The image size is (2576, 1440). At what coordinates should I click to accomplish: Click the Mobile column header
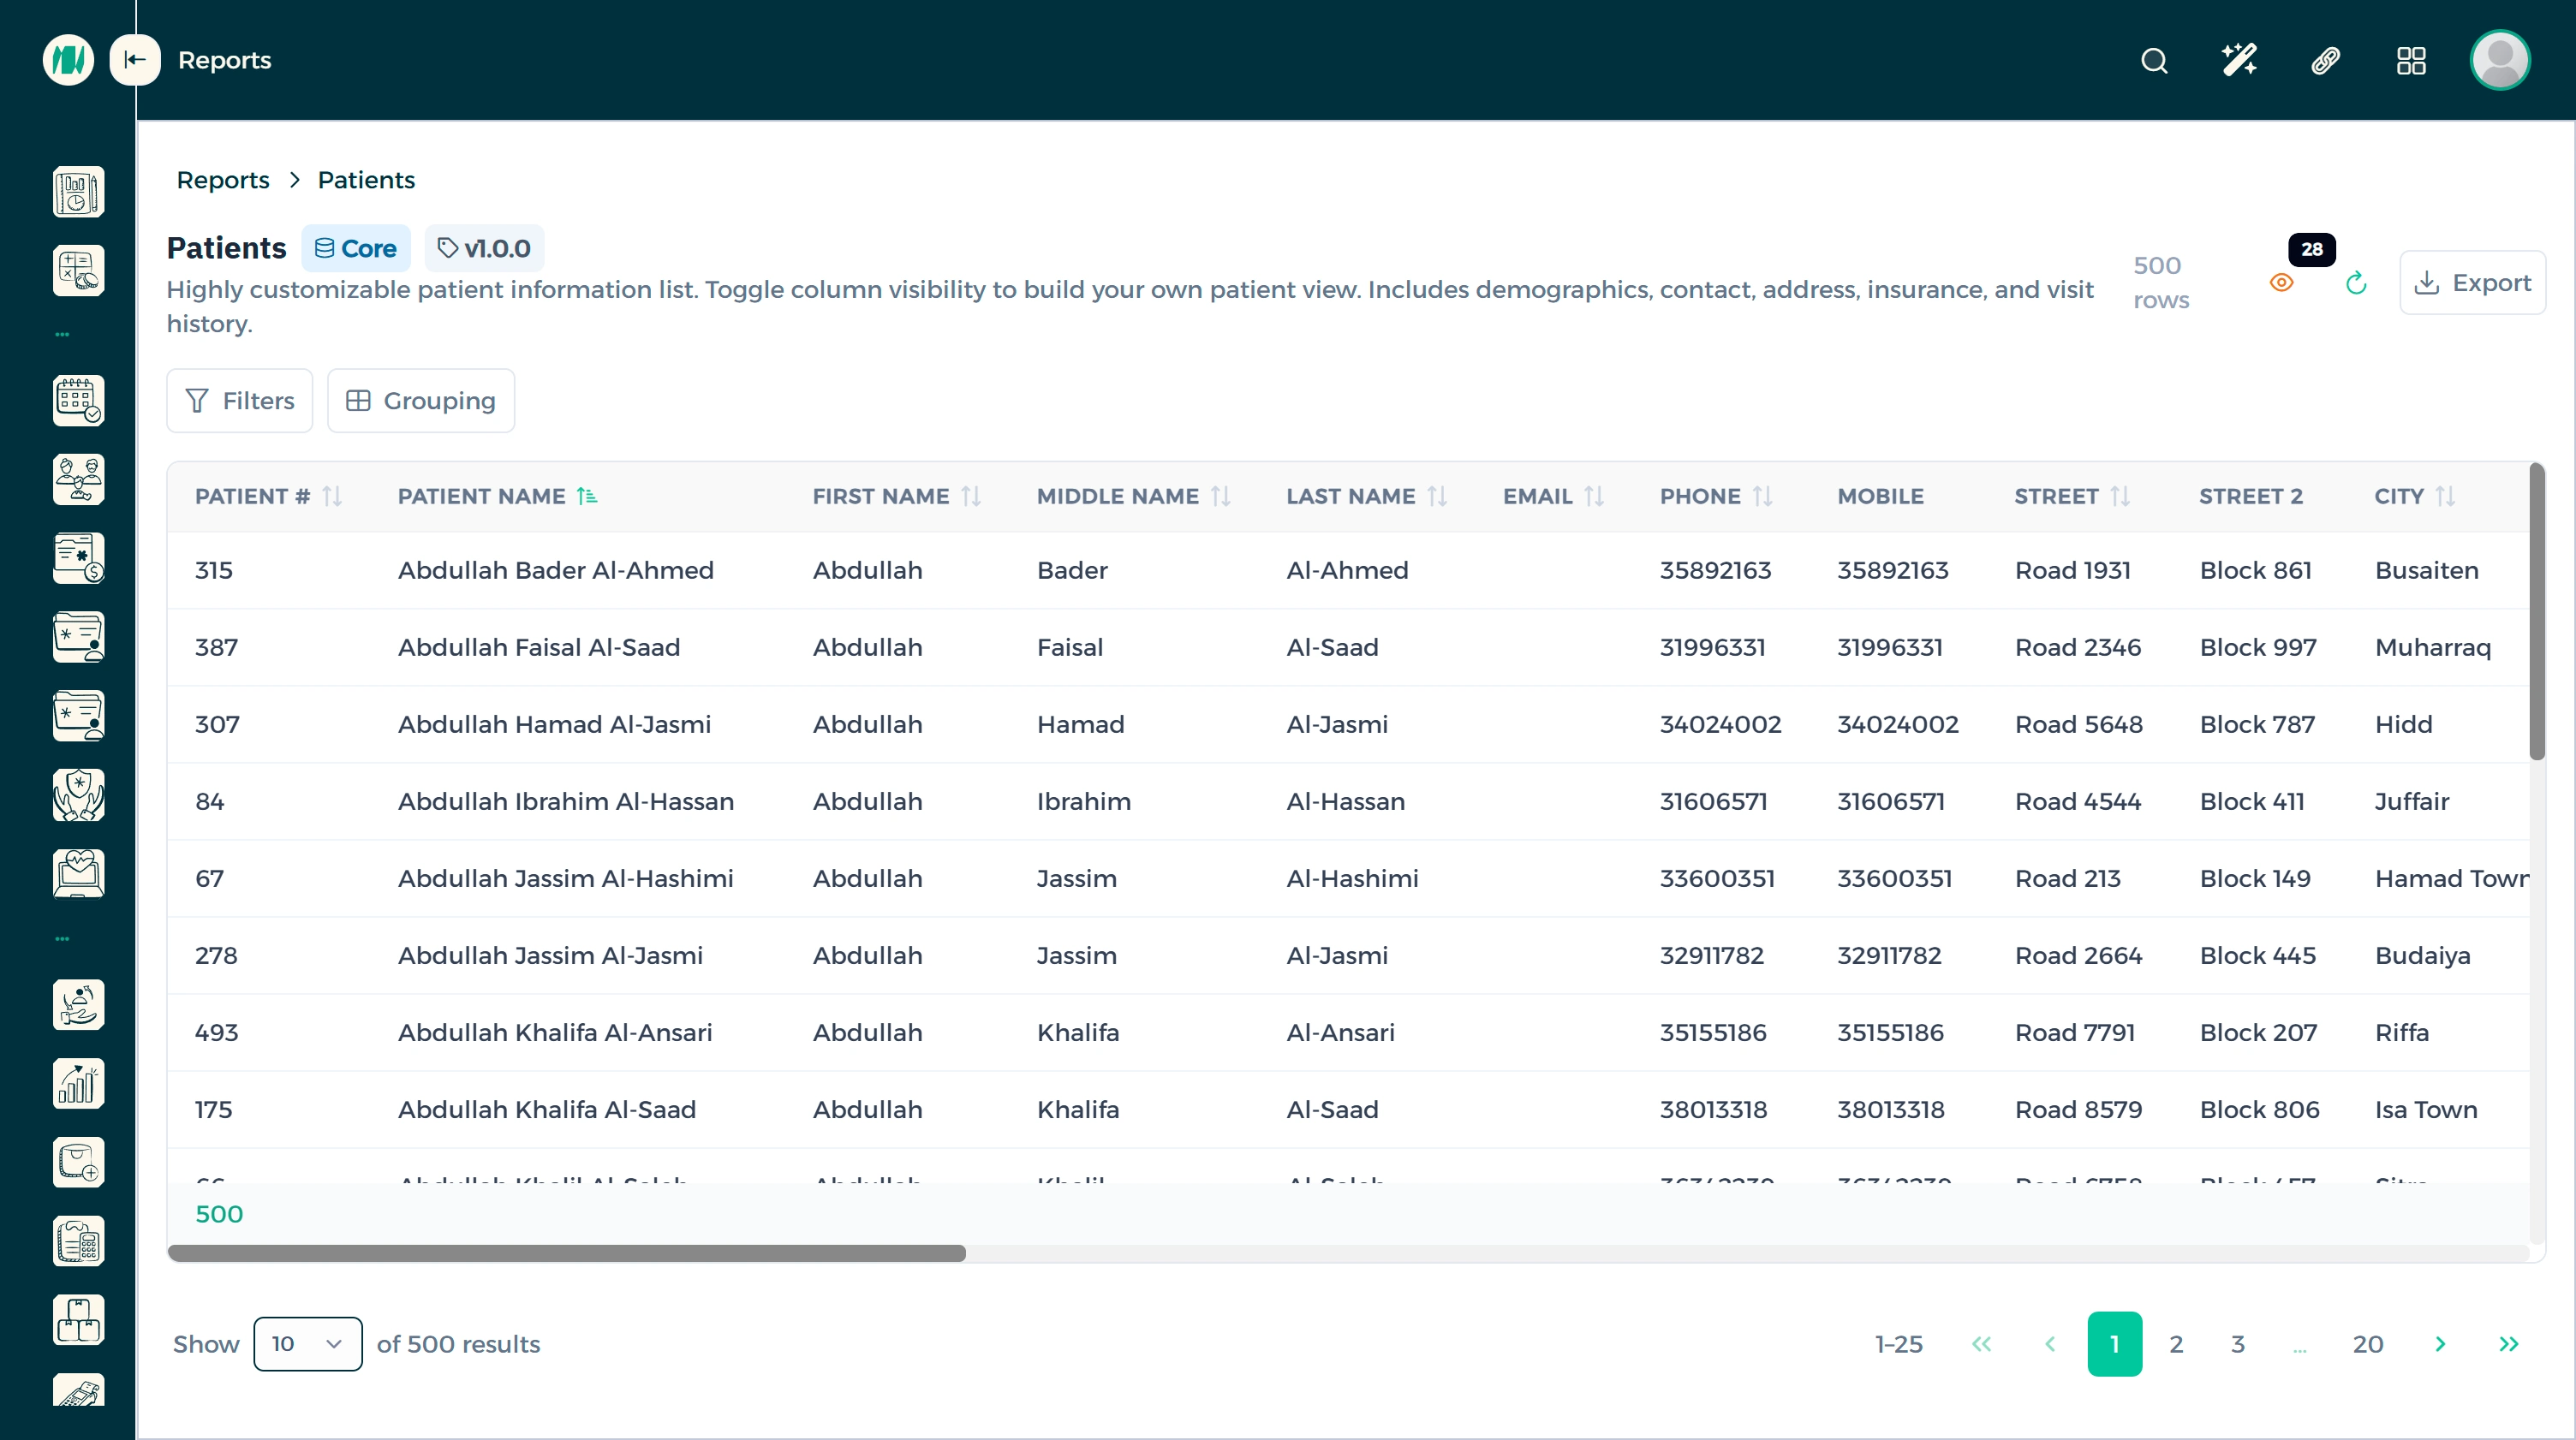[x=1880, y=496]
